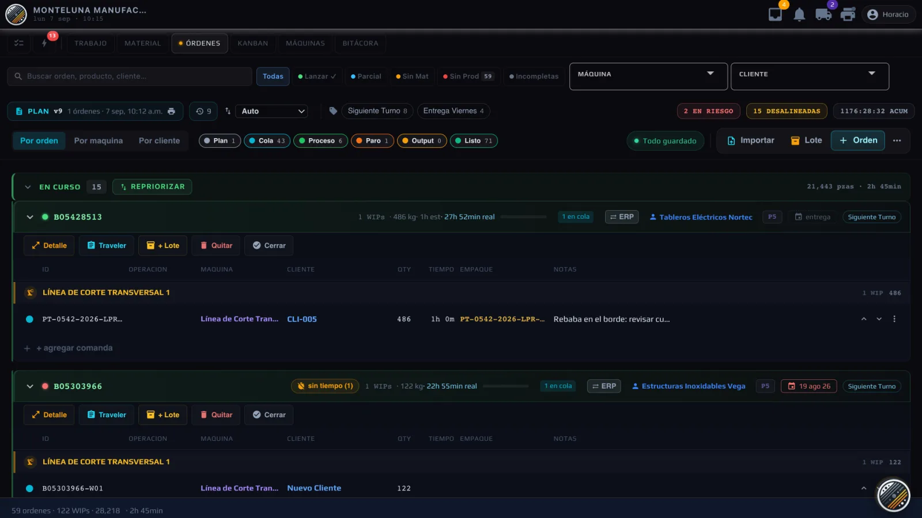Open the MÁQUINA dropdown

pyautogui.click(x=648, y=76)
